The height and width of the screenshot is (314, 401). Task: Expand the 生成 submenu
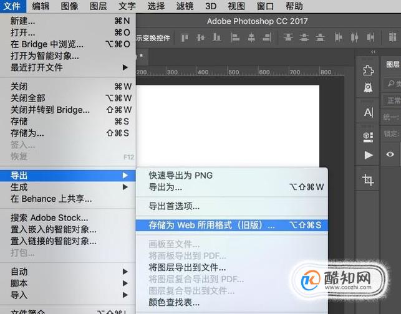pos(68,188)
